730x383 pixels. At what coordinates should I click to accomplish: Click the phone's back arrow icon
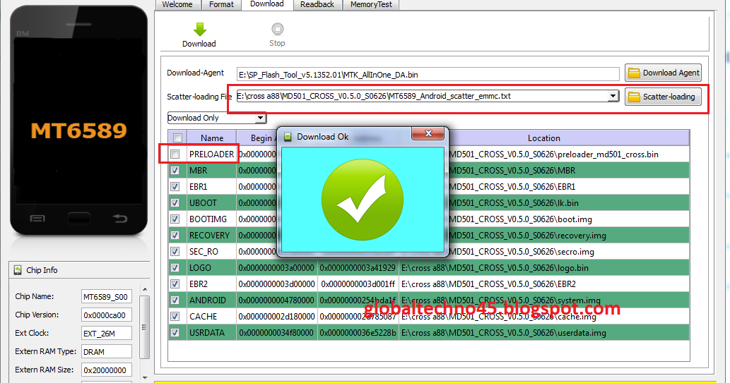click(119, 219)
